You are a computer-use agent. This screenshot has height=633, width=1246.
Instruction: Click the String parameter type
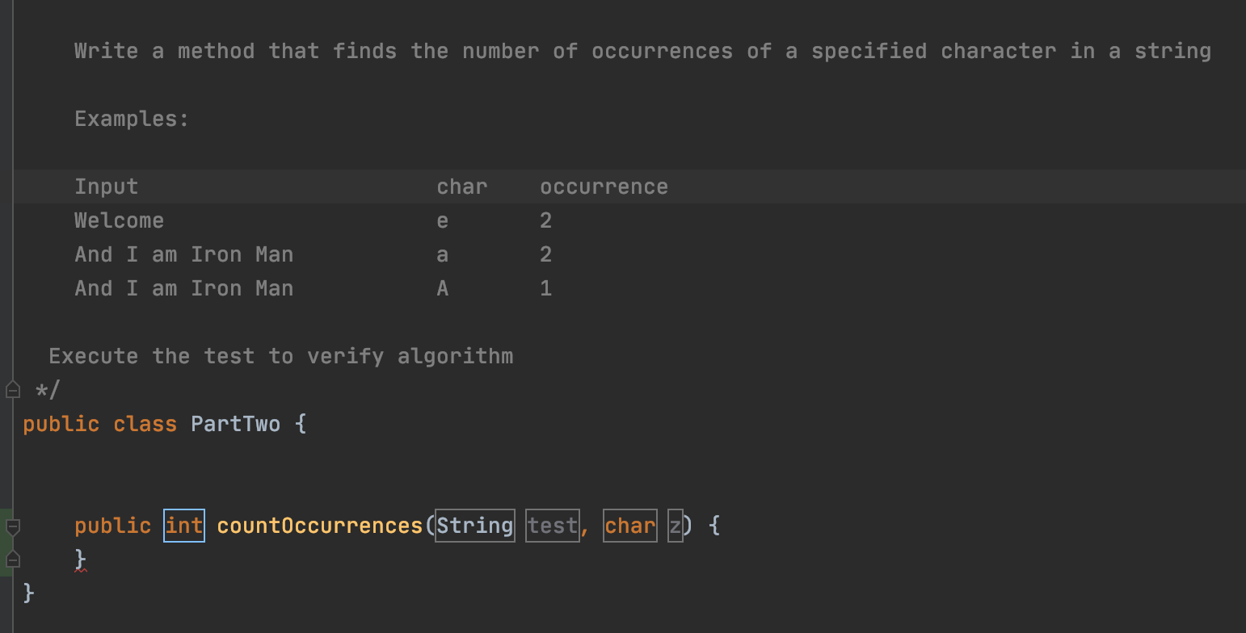pyautogui.click(x=475, y=526)
